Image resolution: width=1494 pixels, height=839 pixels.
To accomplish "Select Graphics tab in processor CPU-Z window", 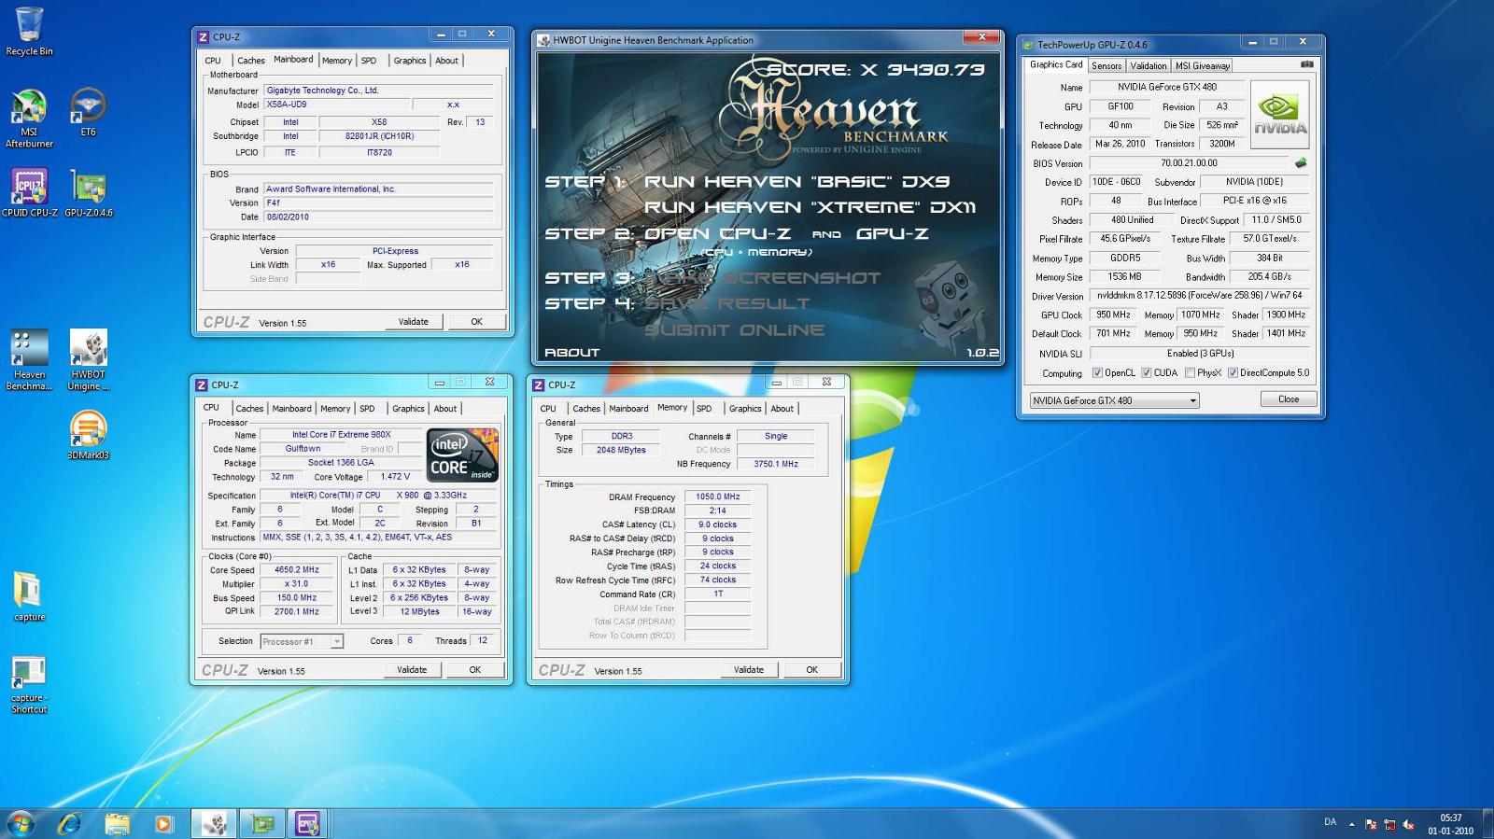I will point(408,409).
